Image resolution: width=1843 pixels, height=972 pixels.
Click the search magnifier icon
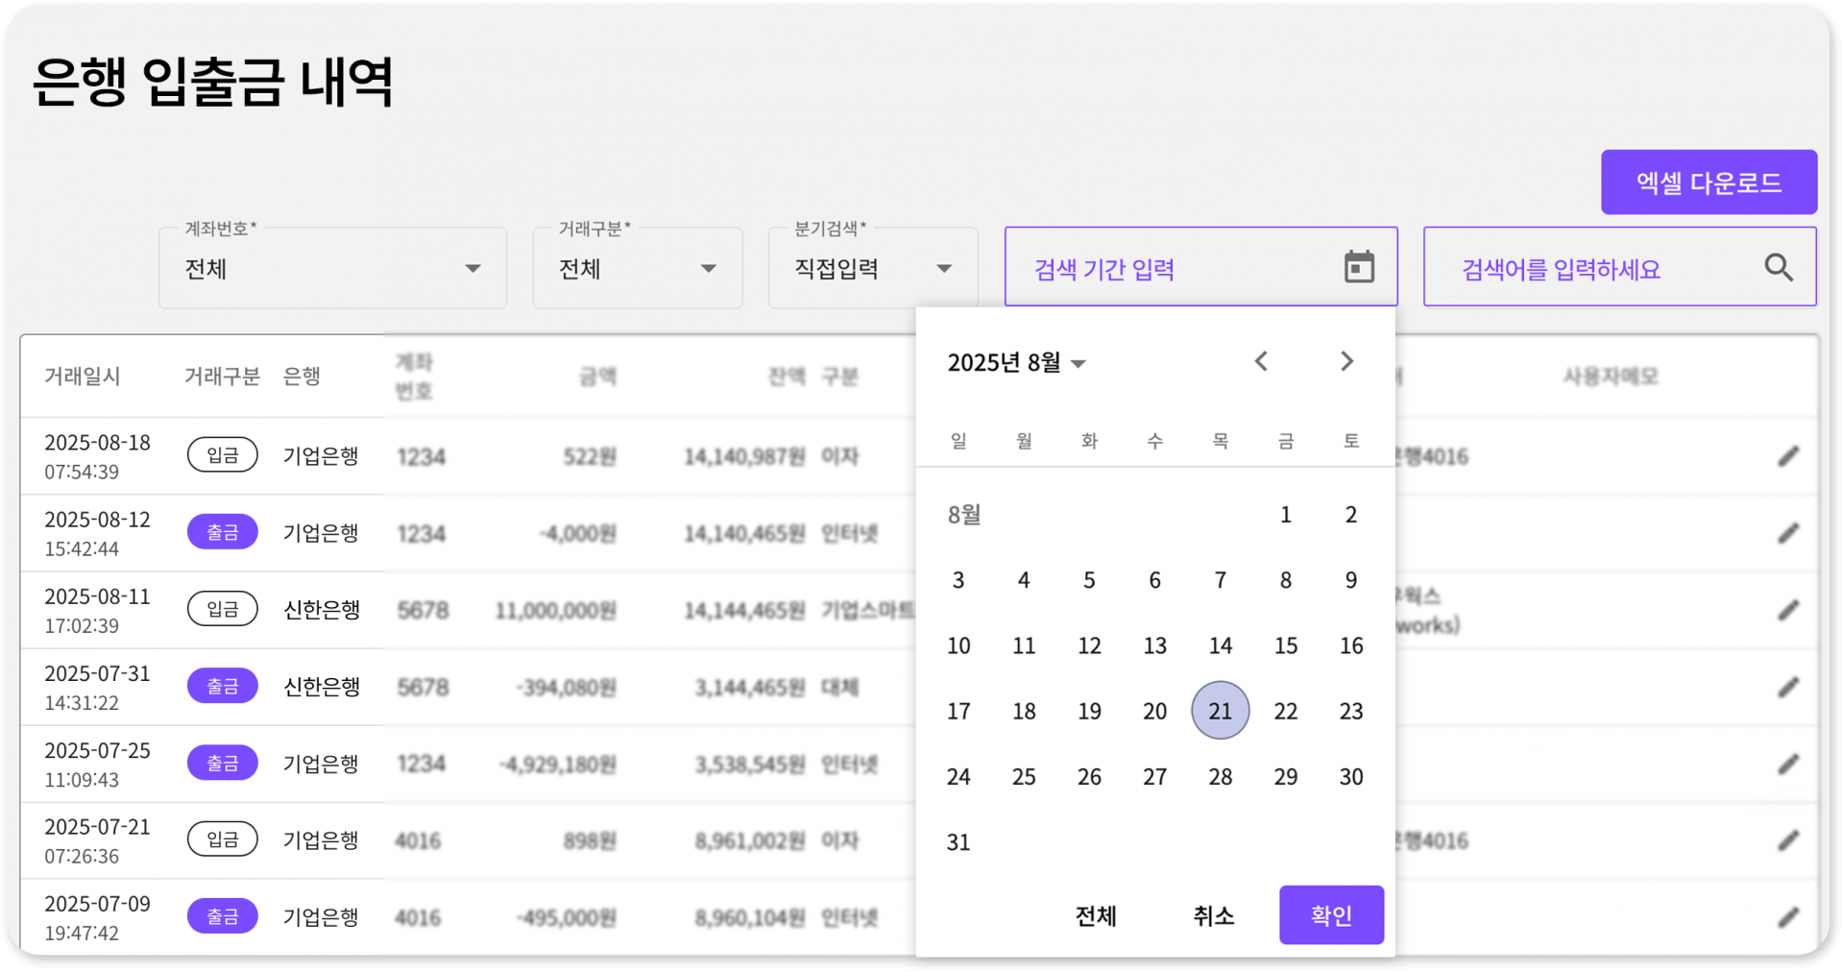(x=1779, y=267)
